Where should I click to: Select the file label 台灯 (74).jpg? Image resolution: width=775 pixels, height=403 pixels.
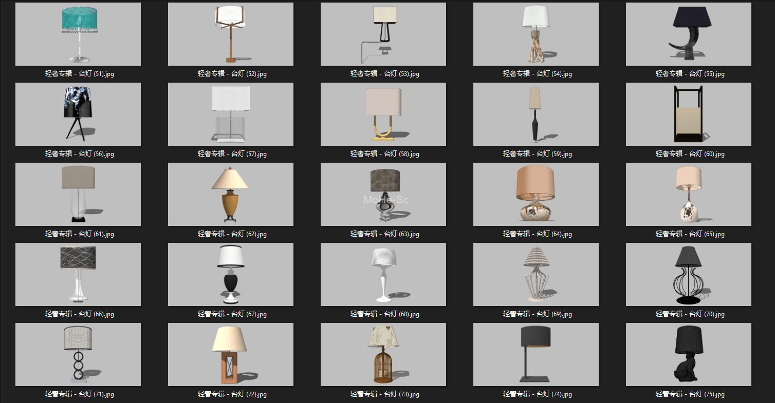(x=537, y=394)
